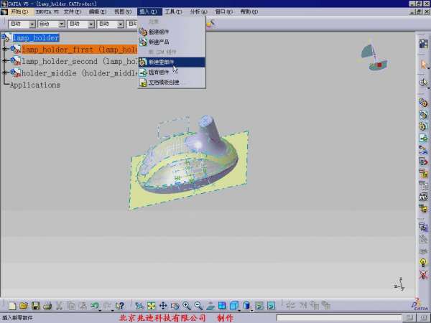This screenshot has width=431, height=323.
Task: Click the Multi-view blue quad icon
Action: coord(222,306)
